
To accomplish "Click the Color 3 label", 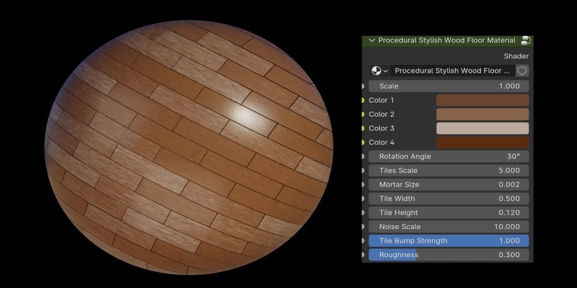I will 381,128.
